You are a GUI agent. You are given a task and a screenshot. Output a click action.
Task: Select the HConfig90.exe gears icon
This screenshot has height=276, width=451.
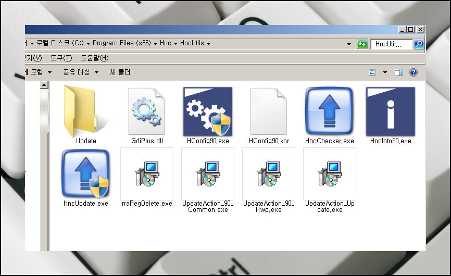point(208,111)
